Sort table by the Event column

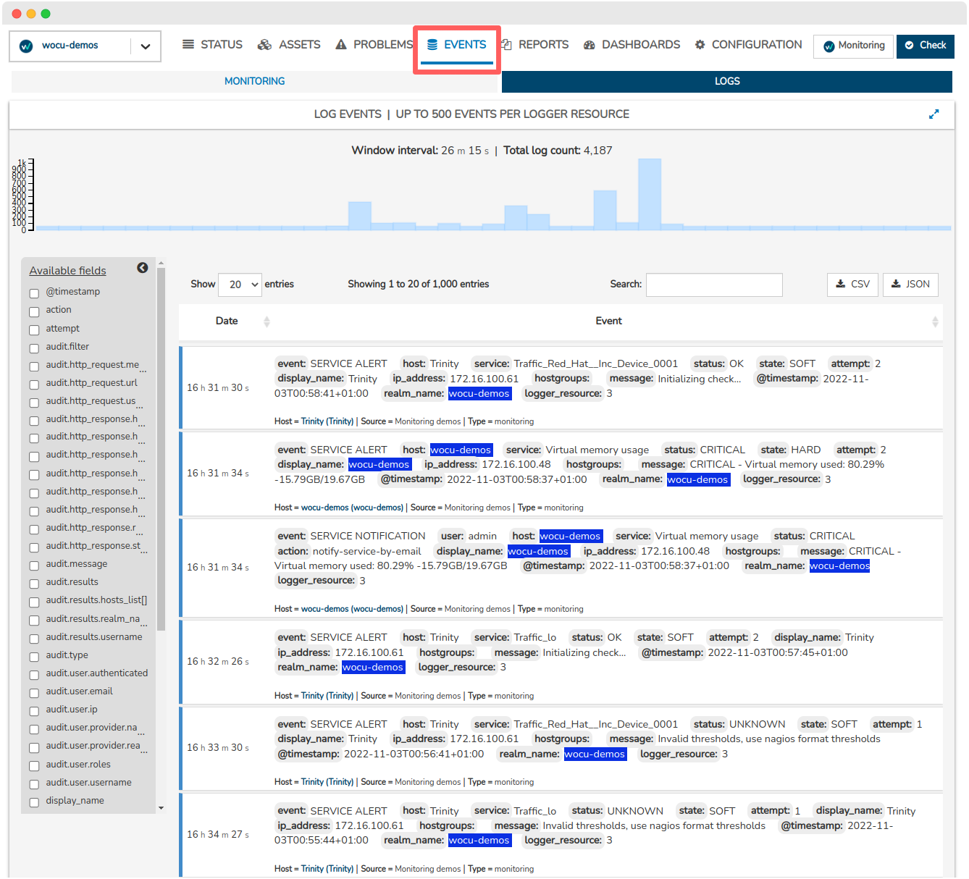608,321
